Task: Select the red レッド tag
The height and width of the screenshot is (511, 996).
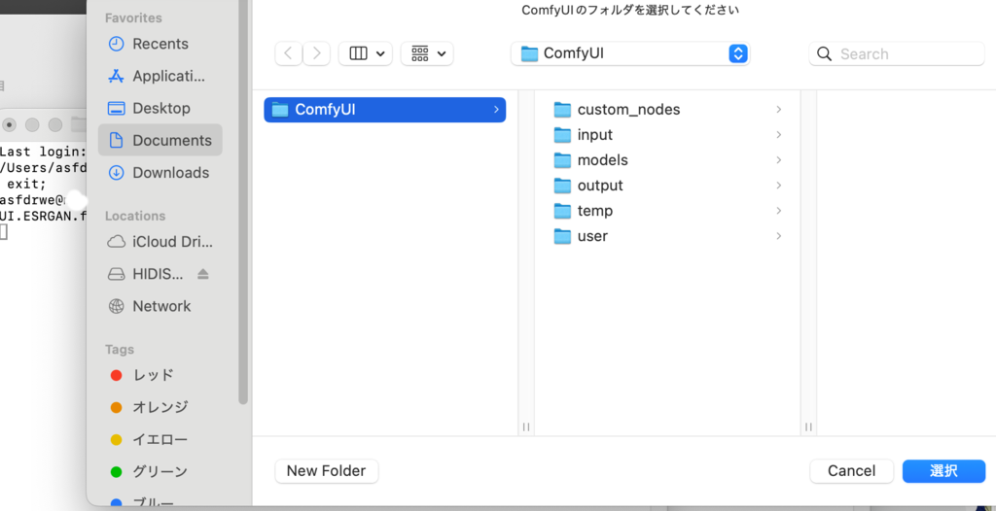Action: (x=160, y=375)
